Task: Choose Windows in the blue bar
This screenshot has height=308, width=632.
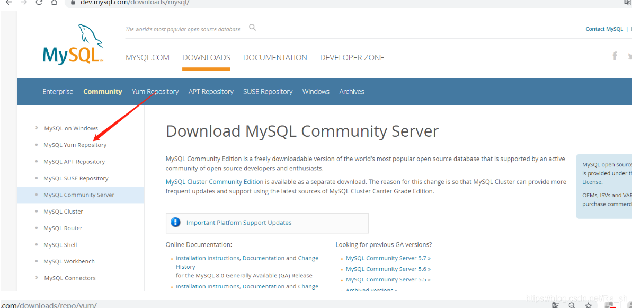Action: [316, 92]
